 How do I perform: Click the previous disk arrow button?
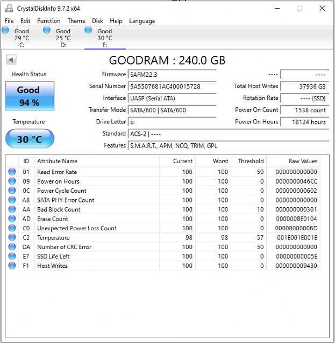click(11, 60)
